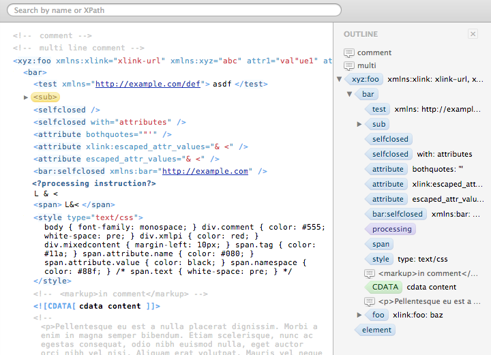The image size is (491, 355).
Task: Expand the foo node in outline
Action: (x=359, y=315)
